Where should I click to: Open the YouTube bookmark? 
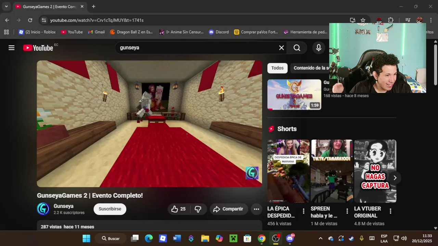tap(72, 32)
